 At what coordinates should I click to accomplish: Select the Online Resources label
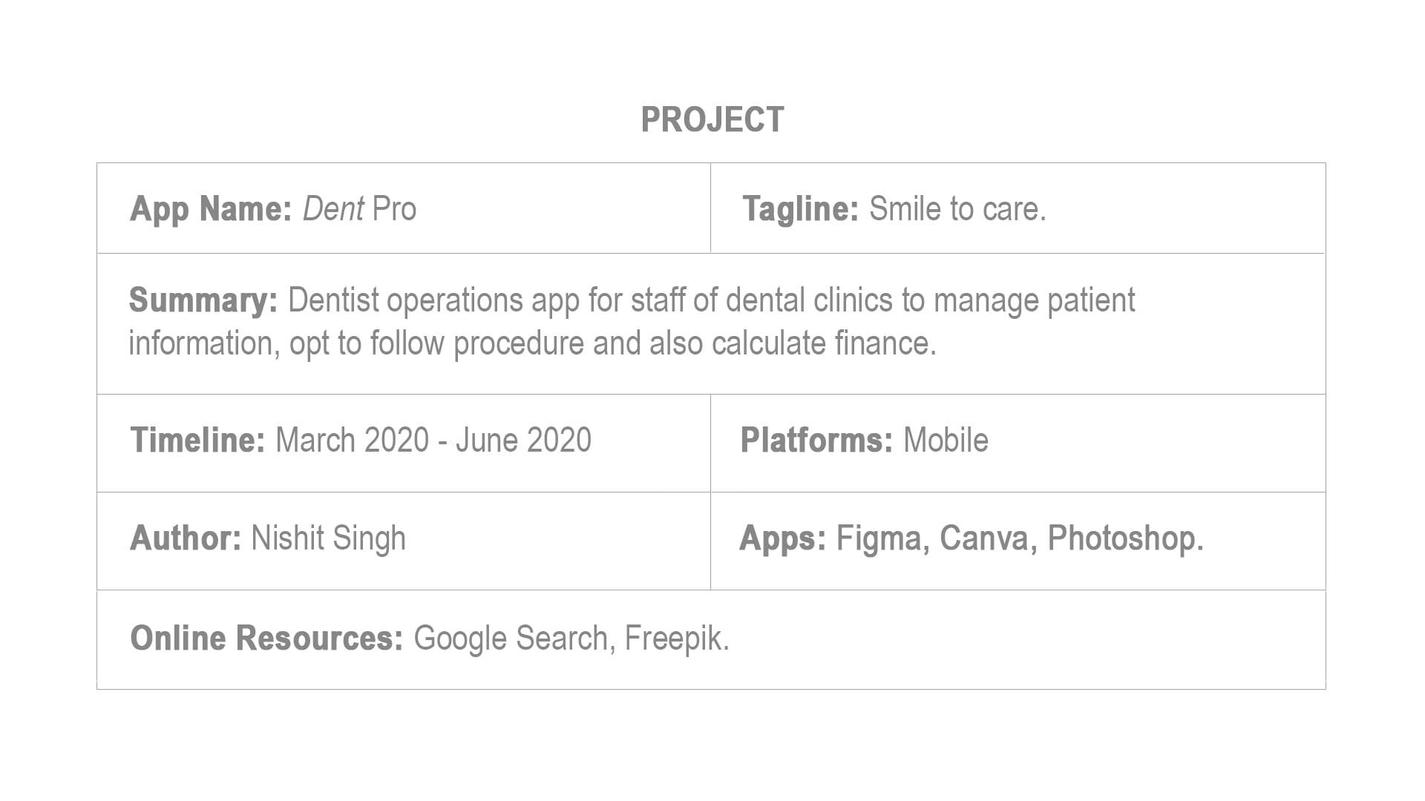(266, 639)
